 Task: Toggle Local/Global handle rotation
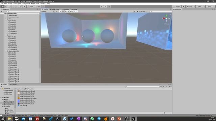[38, 7]
